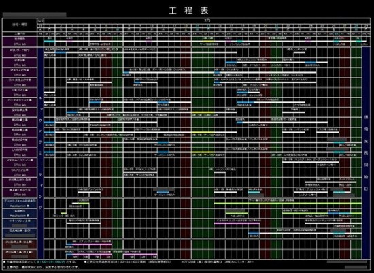This screenshot has height=273, width=374.
Task: Select the day 22 column header
Action: 288,25
